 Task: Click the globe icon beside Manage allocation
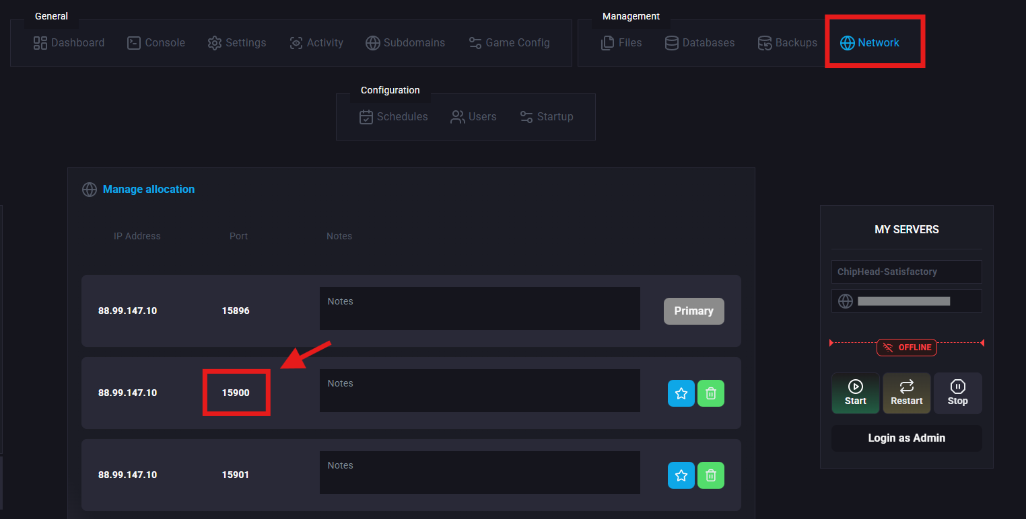[90, 190]
